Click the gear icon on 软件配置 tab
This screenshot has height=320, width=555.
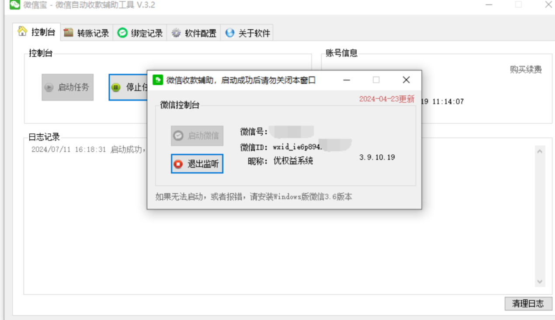pyautogui.click(x=176, y=33)
